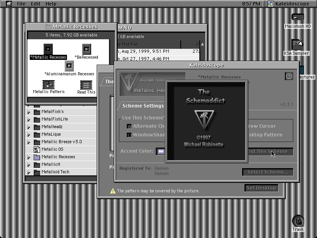Click the sort order arrow in MNO window
The height and width of the screenshot is (238, 317).
[x=202, y=44]
